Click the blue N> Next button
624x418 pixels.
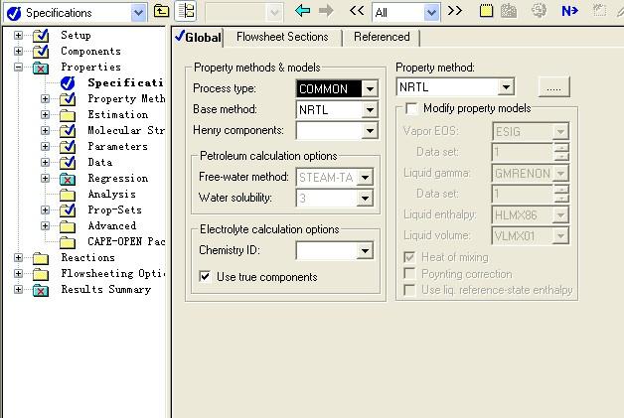click(569, 11)
